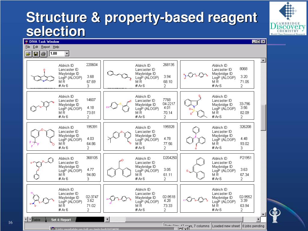Click the LogP value 4.78
The width and height of the screenshot is (308, 231).
pos(167,139)
